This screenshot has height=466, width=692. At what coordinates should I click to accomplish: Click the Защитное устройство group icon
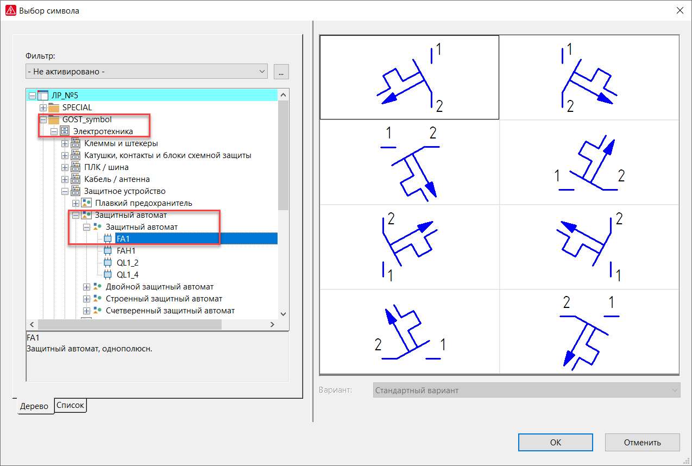[76, 191]
